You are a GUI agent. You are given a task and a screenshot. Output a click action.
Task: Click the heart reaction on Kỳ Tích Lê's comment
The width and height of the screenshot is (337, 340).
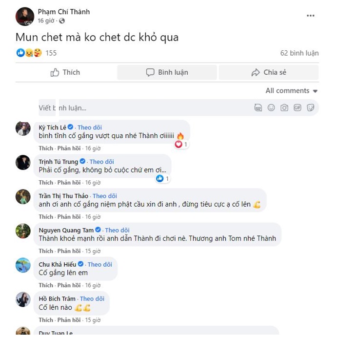[x=178, y=144]
